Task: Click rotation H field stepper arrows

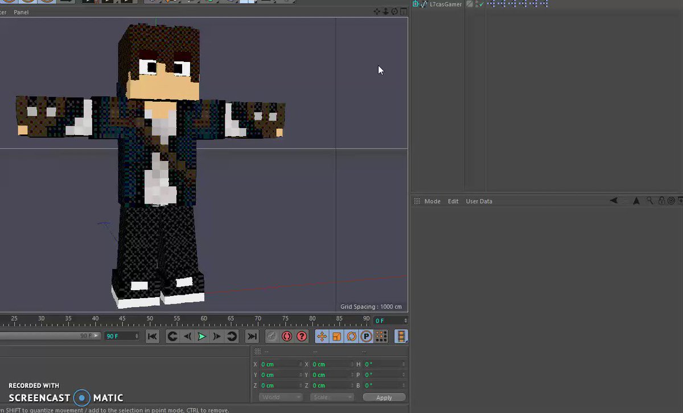Action: [404, 364]
